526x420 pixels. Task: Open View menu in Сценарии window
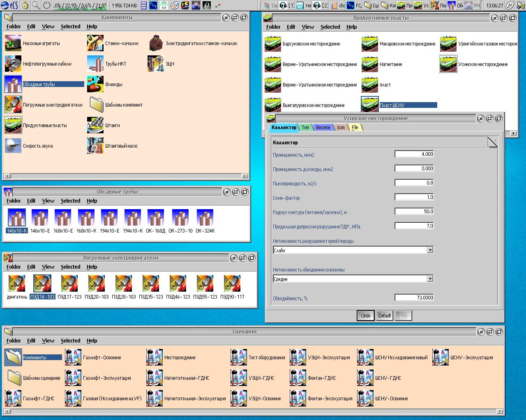[x=48, y=341]
